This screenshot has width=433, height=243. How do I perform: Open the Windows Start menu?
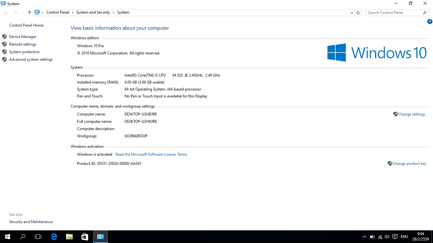[8, 237]
